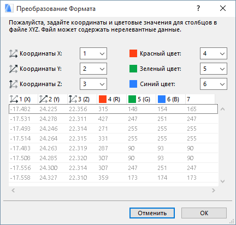The height and width of the screenshot is (225, 236).
Task: Close the Преобразование Формата dialog
Action: coord(223,8)
